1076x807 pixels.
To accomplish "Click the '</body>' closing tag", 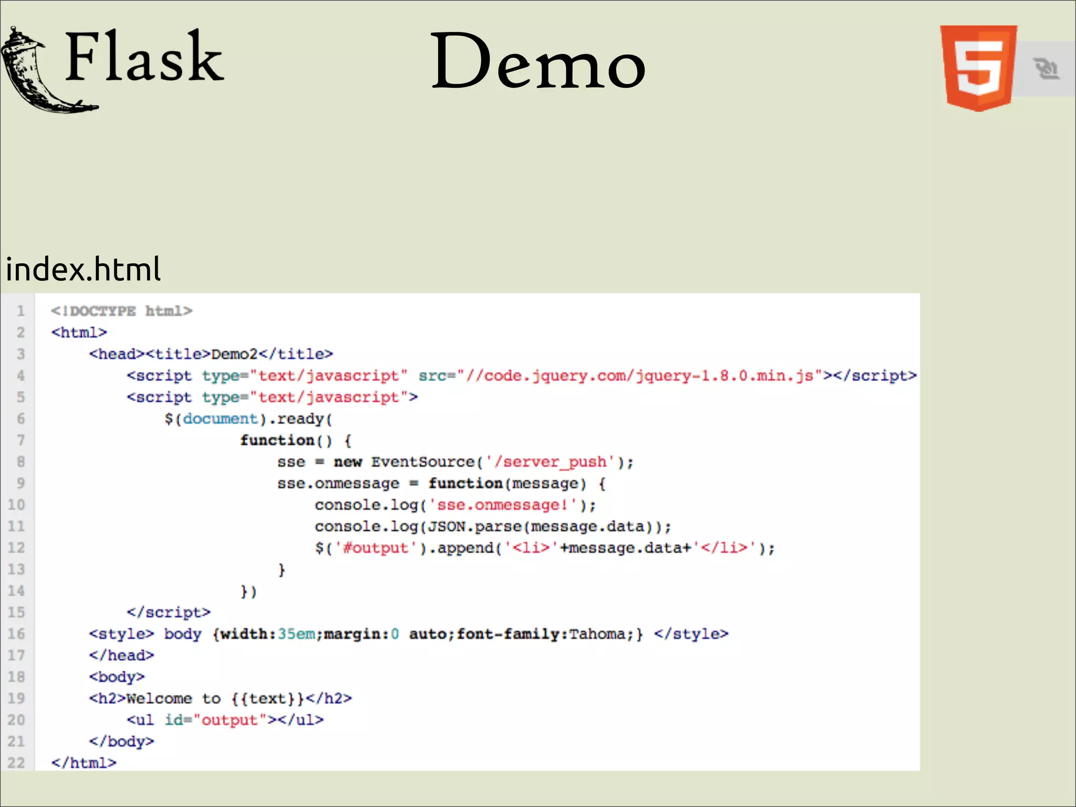I will coord(121,742).
